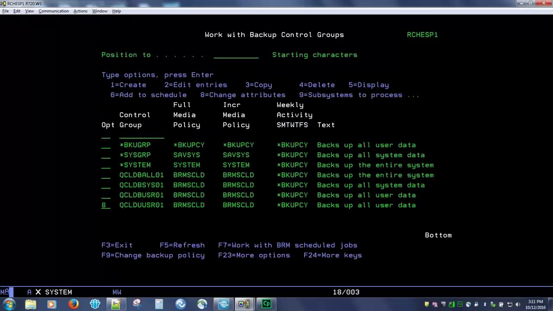Click F24=More keys label

[x=333, y=255]
